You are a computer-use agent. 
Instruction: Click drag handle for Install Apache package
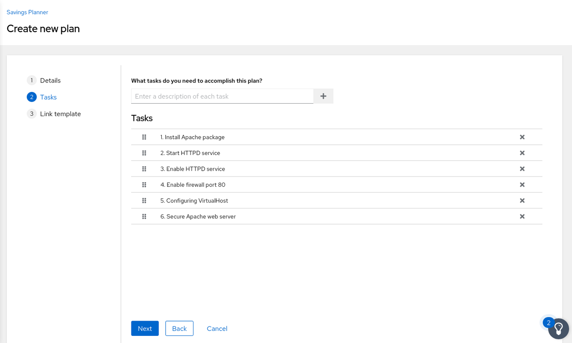(x=144, y=137)
